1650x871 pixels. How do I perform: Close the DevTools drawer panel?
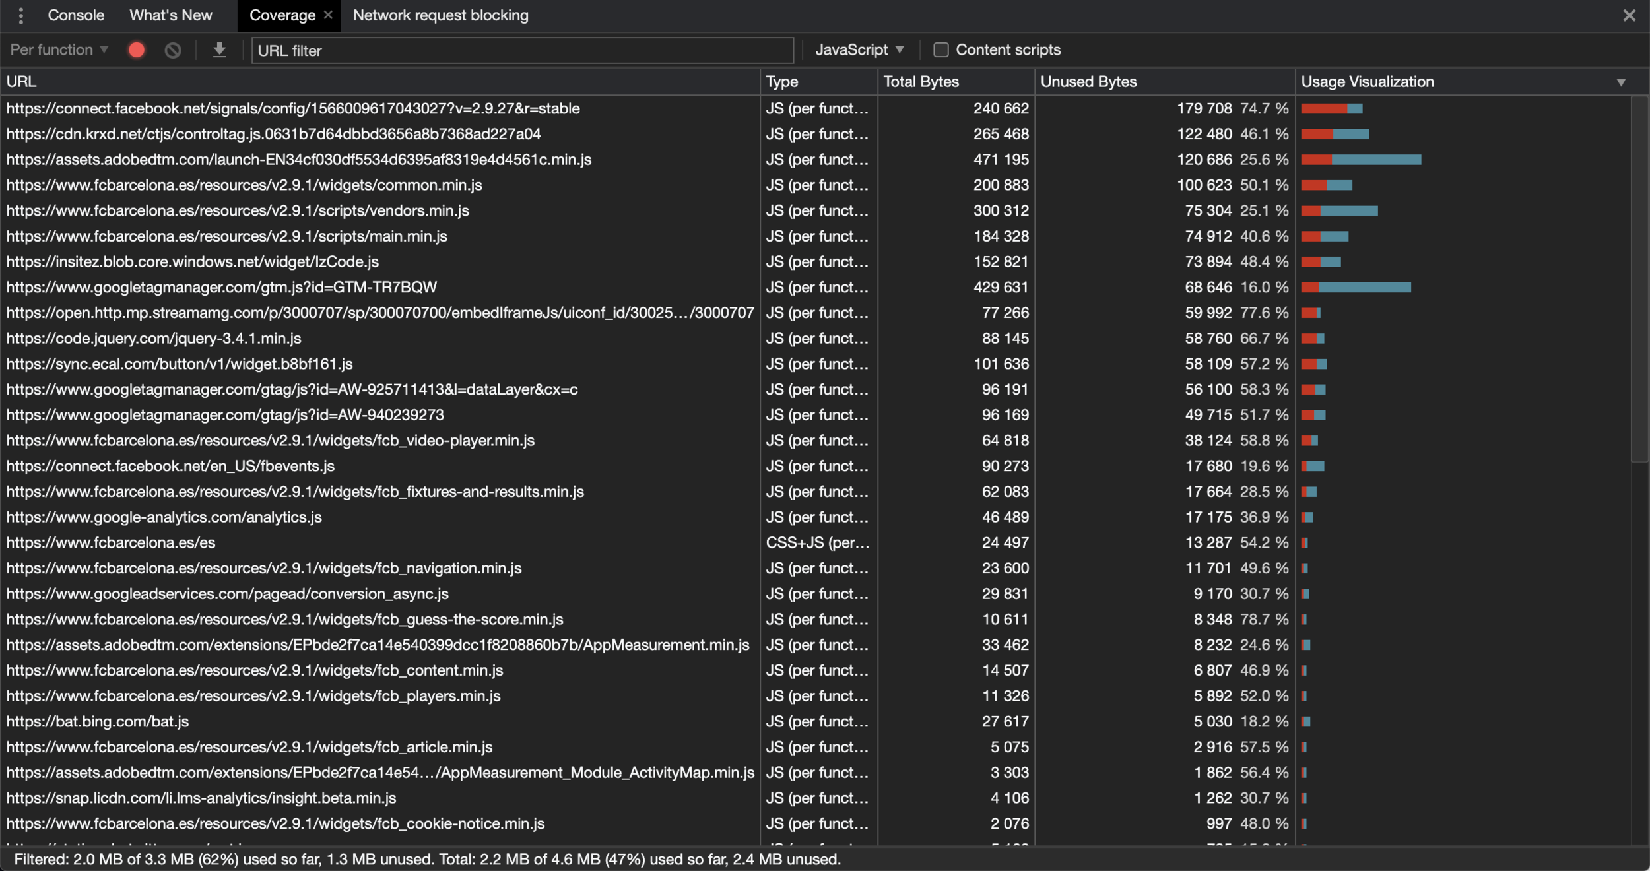1629,15
